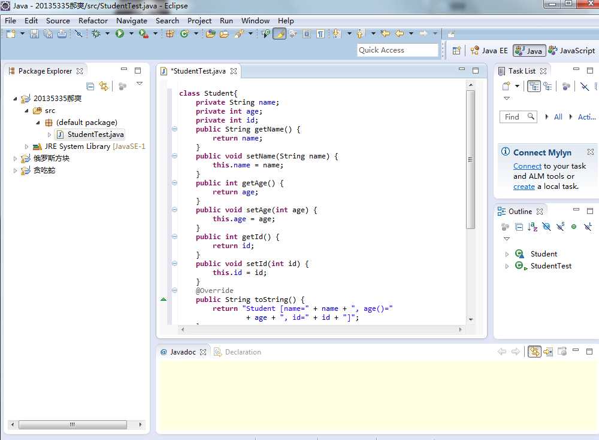Click the editor vertical scrollbar thumb
Image resolution: width=599 pixels, height=440 pixels.
coord(471,160)
